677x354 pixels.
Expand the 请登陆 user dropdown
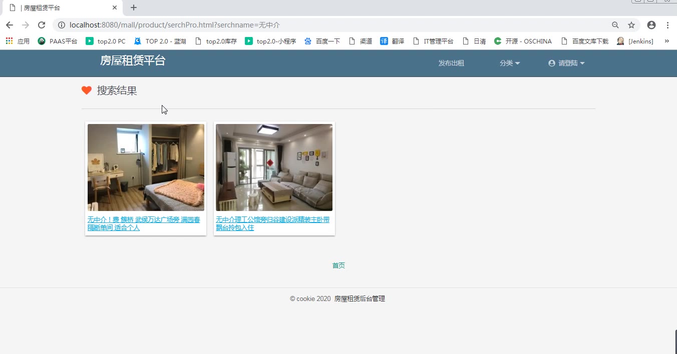pyautogui.click(x=566, y=63)
